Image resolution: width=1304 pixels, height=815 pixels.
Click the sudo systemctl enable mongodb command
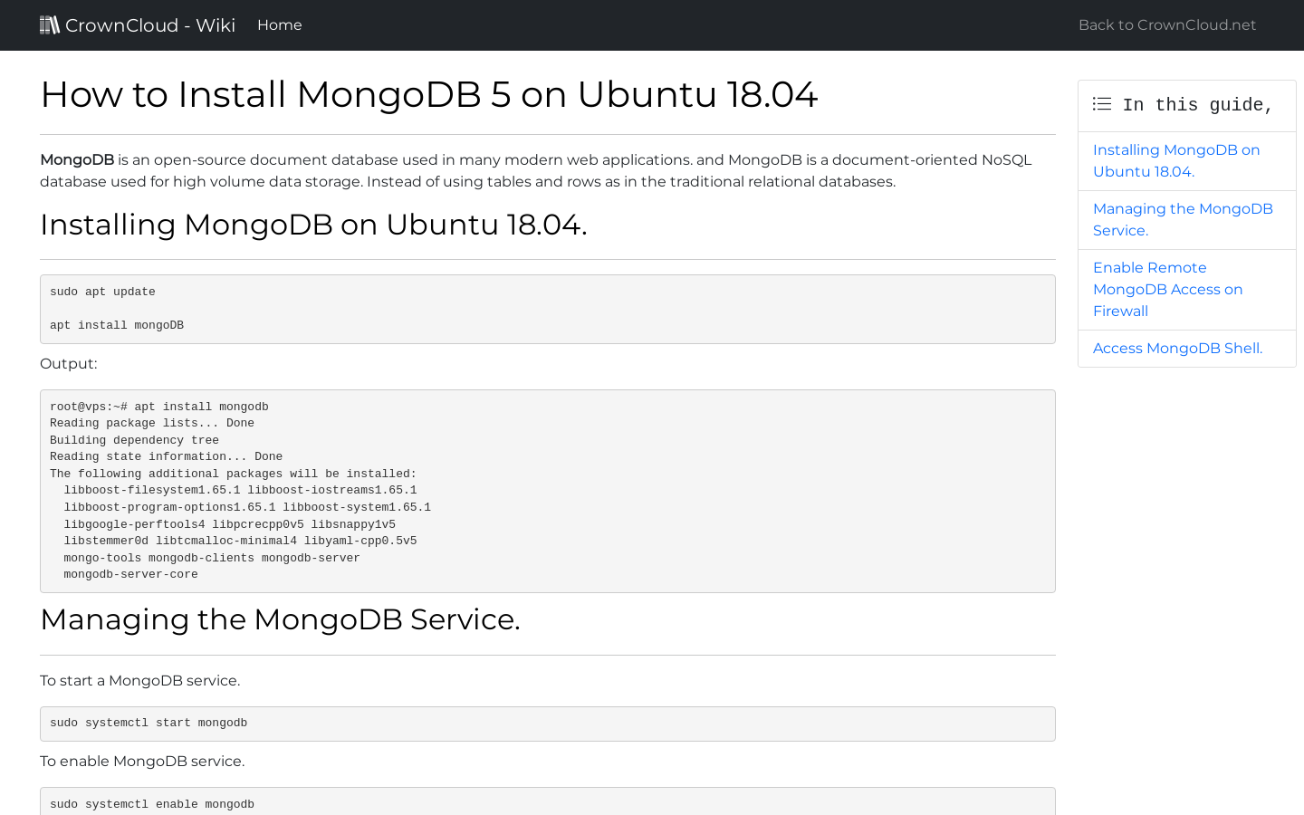[152, 804]
